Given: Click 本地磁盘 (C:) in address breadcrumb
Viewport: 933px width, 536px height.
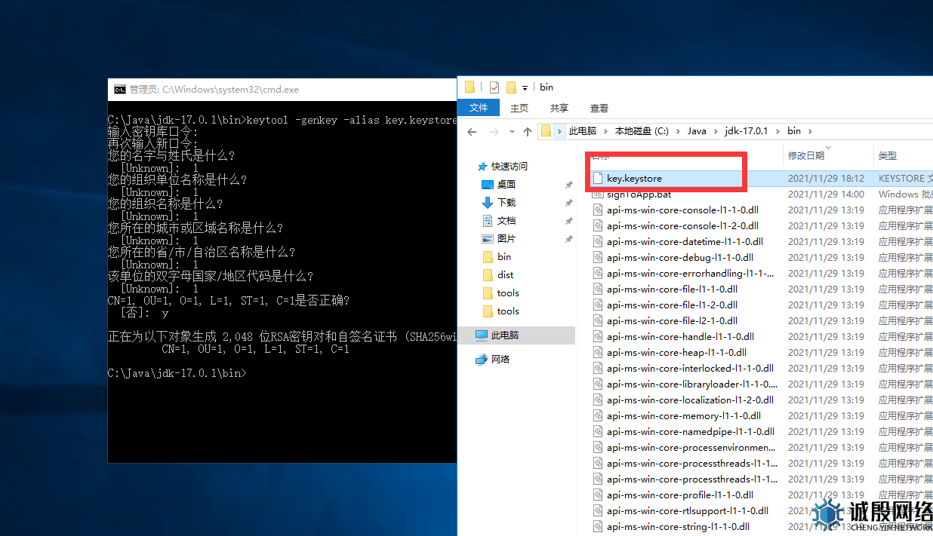Looking at the screenshot, I should click(x=642, y=131).
